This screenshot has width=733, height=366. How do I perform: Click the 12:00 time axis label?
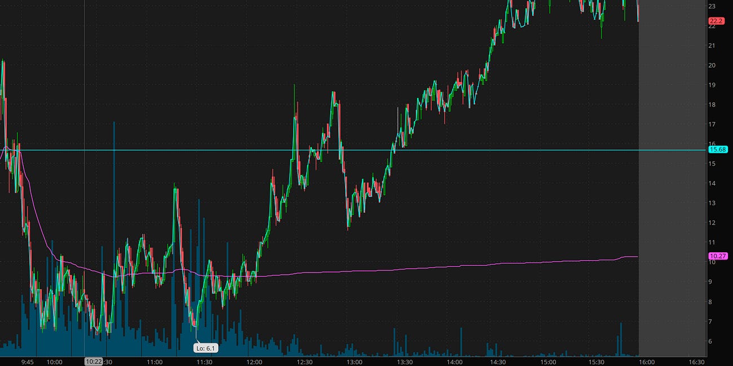254,362
